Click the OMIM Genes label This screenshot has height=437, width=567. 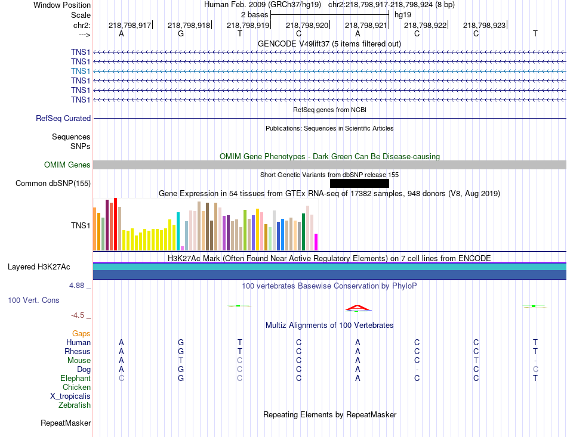pos(67,165)
